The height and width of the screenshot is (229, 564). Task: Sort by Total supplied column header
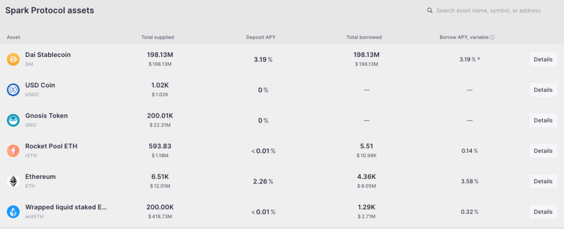point(157,37)
